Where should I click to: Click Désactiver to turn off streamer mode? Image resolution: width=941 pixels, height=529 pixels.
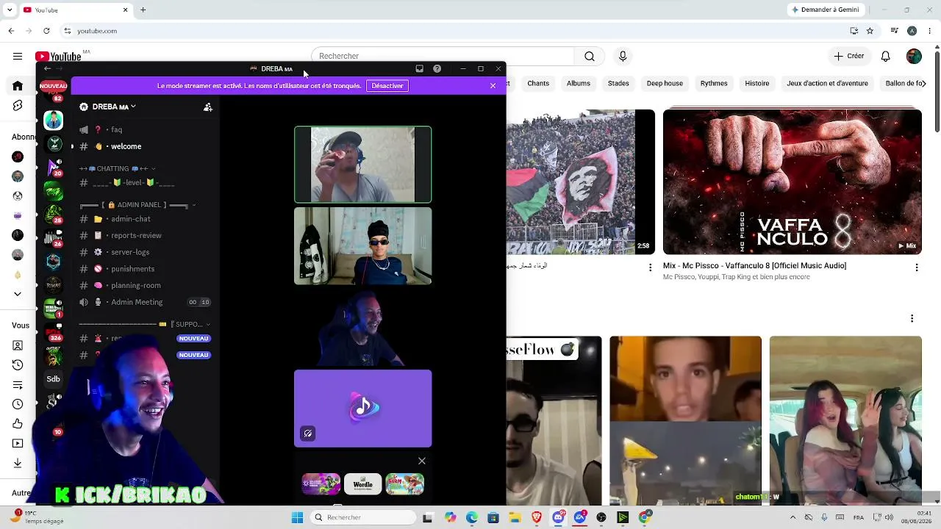pos(387,86)
